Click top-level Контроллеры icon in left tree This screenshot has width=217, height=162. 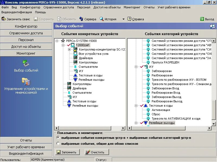pyautogui.click(x=69, y=84)
